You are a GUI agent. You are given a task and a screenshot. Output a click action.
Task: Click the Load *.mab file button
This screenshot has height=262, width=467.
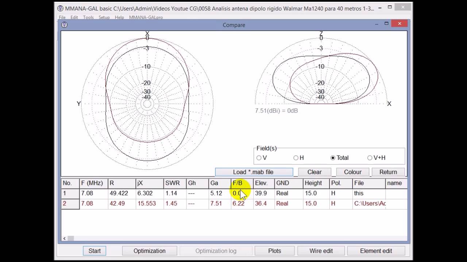point(254,172)
